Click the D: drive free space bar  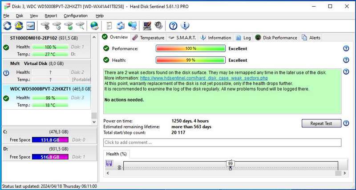pyautogui.click(x=50, y=157)
